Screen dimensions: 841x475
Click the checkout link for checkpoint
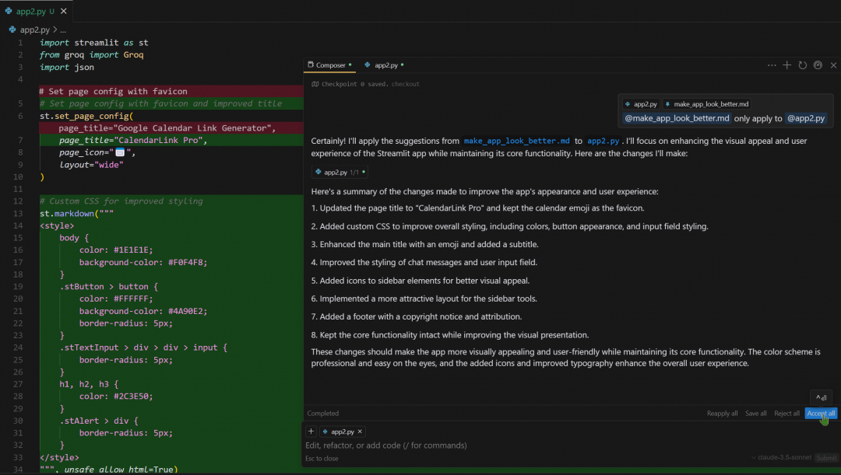pyautogui.click(x=406, y=84)
